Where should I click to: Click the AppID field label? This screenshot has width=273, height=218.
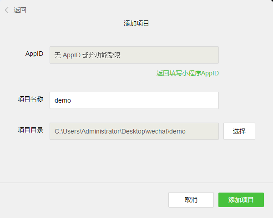click(34, 54)
